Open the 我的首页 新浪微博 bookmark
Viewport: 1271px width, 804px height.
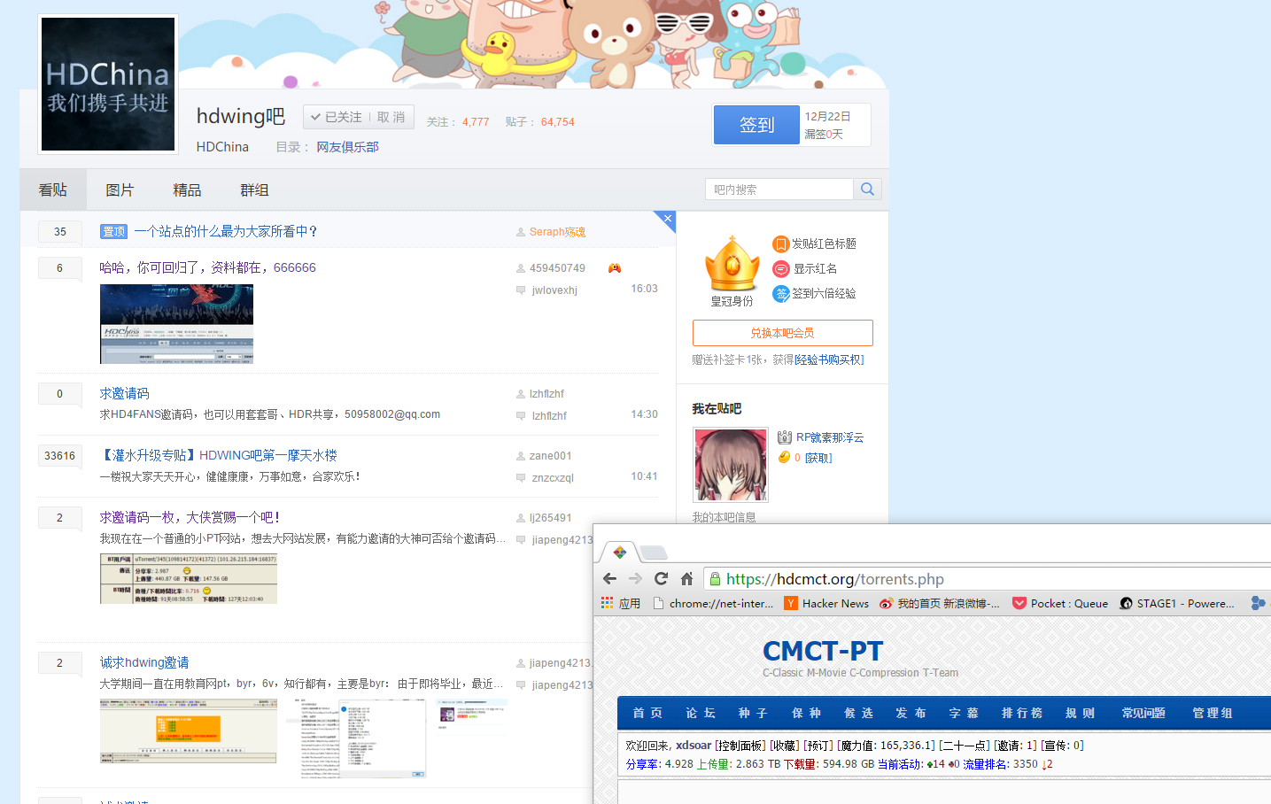click(940, 603)
